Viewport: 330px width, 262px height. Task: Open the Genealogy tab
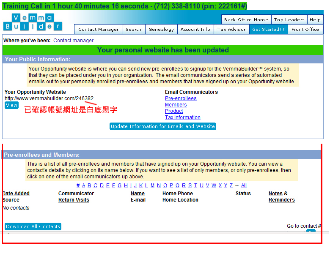point(161,29)
